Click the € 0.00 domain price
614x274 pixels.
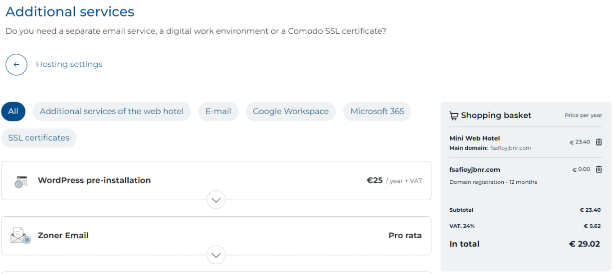[581, 169]
